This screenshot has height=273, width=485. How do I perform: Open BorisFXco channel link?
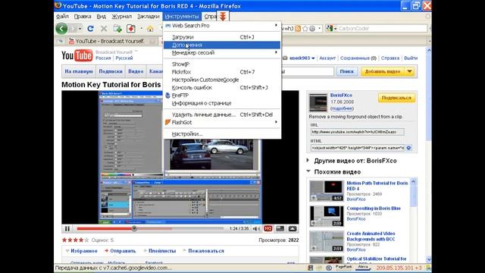click(x=341, y=96)
